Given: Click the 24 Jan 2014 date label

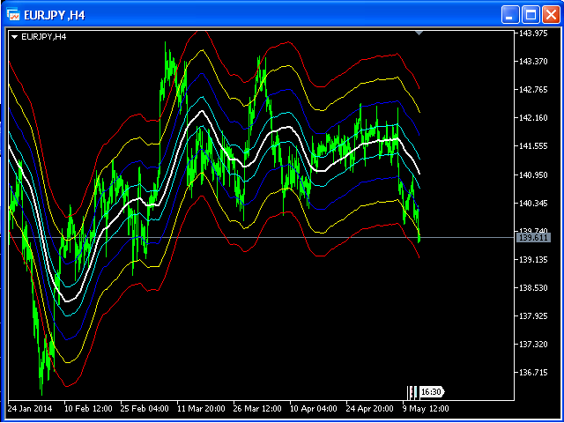Looking at the screenshot, I should (30, 409).
